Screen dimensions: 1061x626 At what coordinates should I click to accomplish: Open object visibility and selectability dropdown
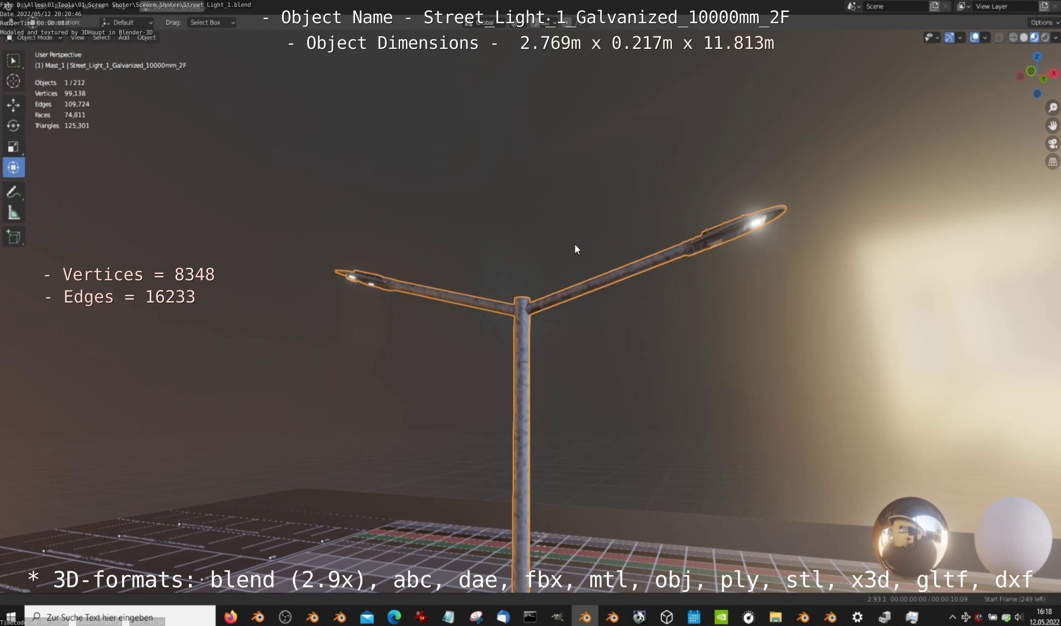point(932,38)
